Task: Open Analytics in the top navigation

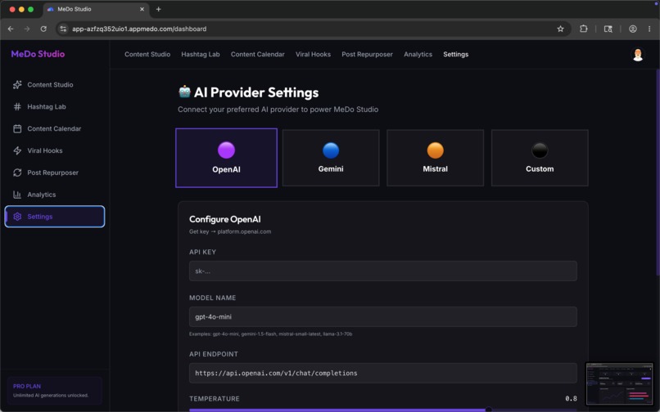Action: click(418, 54)
